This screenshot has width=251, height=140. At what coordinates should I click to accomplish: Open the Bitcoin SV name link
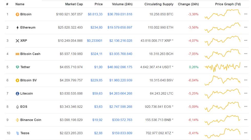(x=28, y=80)
